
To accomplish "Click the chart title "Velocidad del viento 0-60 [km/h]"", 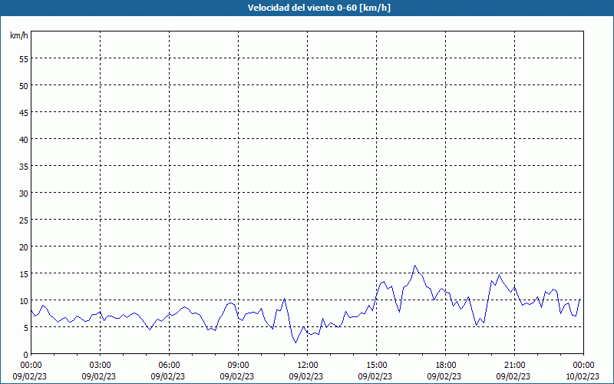I will tap(306, 8).
